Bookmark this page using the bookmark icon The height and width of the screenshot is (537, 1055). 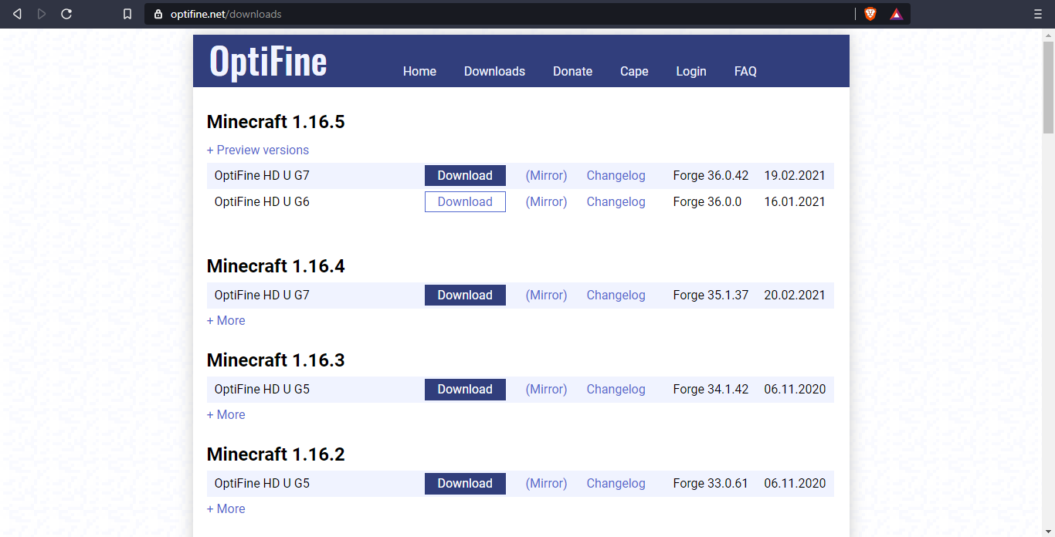(x=127, y=14)
